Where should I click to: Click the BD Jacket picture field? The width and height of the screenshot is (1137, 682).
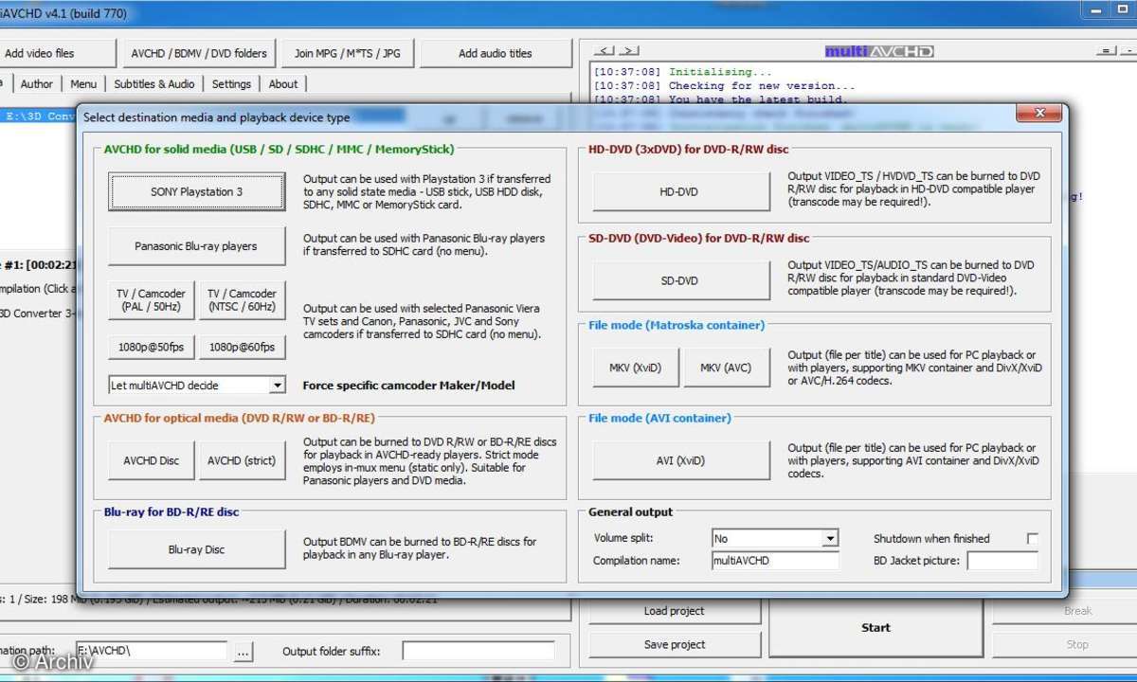[x=1002, y=561]
